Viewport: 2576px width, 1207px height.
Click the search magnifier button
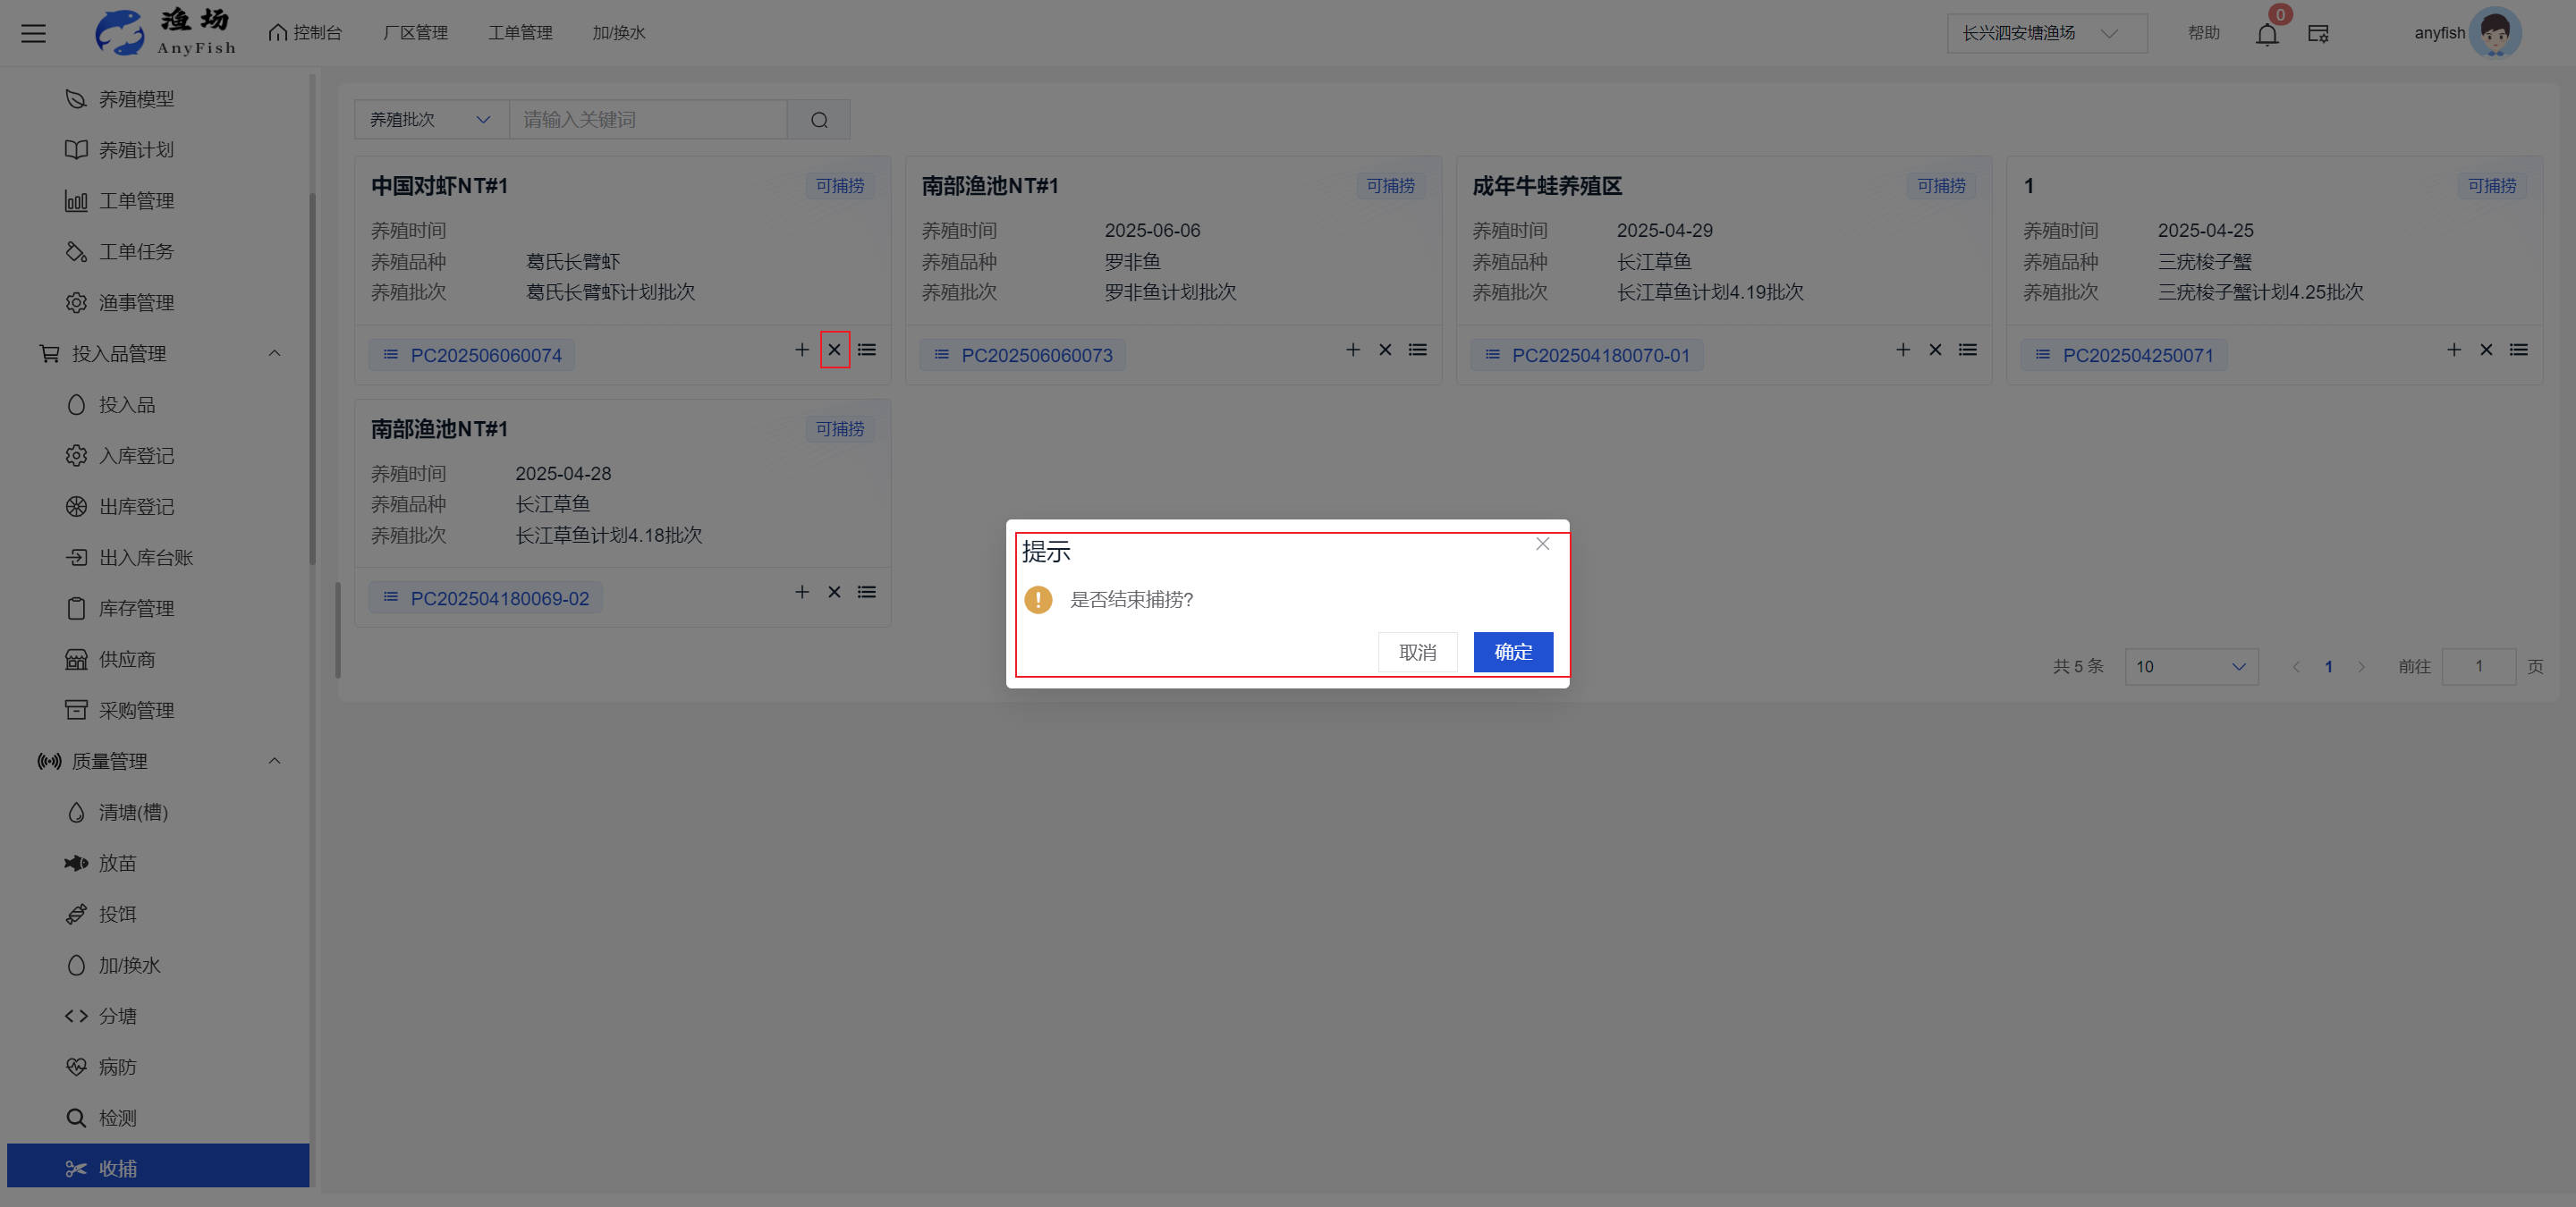point(819,120)
